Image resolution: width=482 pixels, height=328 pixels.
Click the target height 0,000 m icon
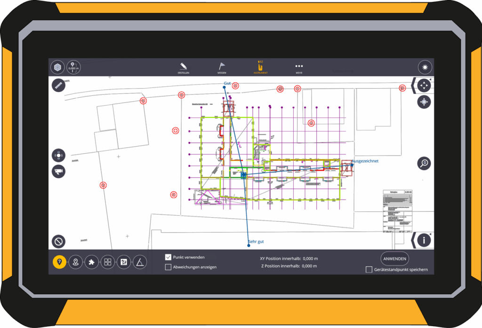tap(73, 68)
